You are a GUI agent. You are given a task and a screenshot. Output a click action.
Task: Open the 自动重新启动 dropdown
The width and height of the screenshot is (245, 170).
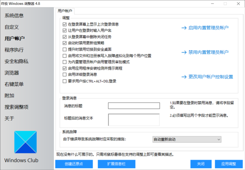pyautogui.click(x=187, y=139)
